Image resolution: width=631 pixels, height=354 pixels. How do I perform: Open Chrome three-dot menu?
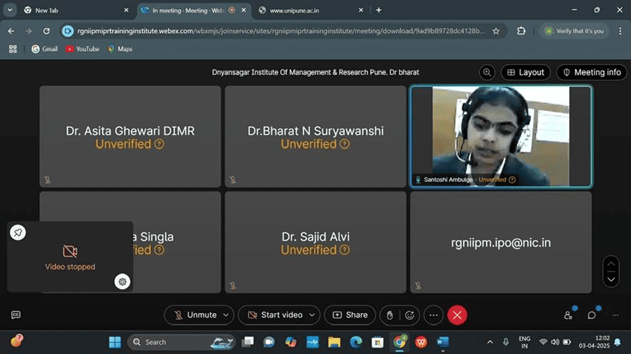point(620,31)
